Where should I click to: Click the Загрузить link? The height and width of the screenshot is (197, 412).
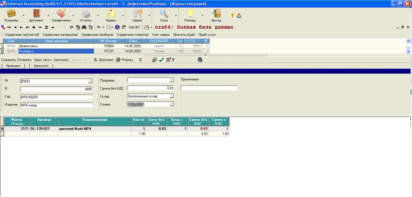[41, 66]
